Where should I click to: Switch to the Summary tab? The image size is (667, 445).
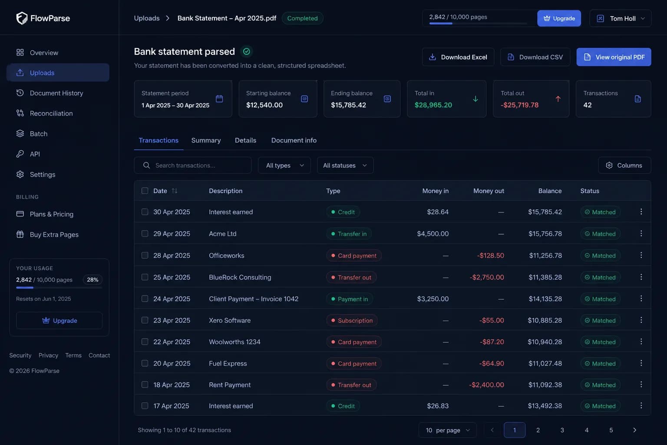(206, 140)
